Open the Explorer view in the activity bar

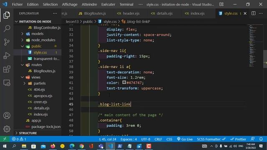(x=7, y=15)
